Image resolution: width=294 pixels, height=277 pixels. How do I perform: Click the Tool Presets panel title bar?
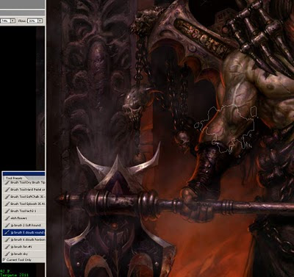(x=24, y=173)
